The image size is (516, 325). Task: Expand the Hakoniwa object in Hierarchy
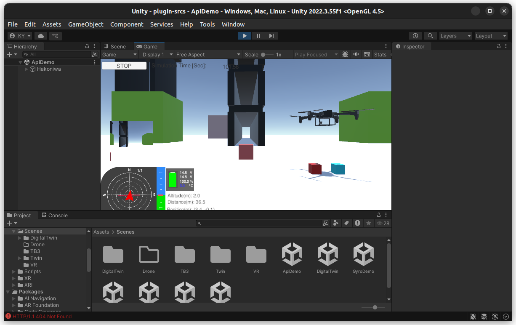[x=27, y=69]
